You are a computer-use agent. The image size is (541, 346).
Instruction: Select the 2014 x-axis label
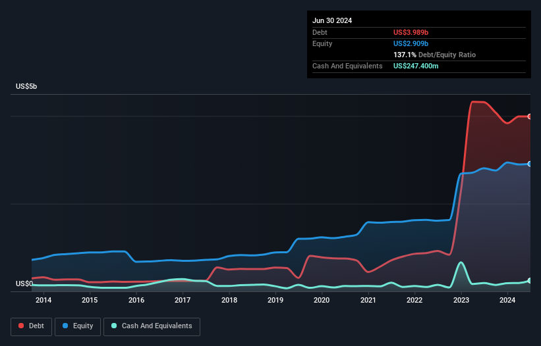point(43,300)
